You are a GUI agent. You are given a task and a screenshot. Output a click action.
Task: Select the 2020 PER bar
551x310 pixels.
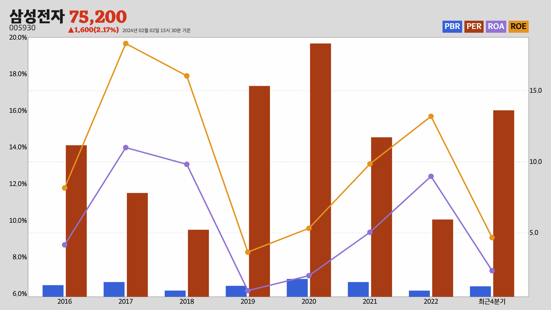321,170
